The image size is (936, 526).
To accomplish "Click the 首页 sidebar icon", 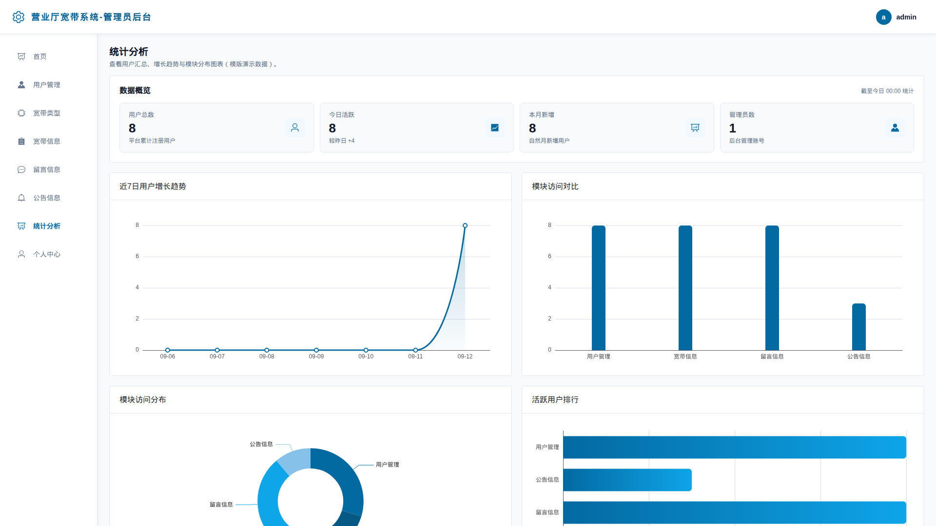I will (x=21, y=56).
